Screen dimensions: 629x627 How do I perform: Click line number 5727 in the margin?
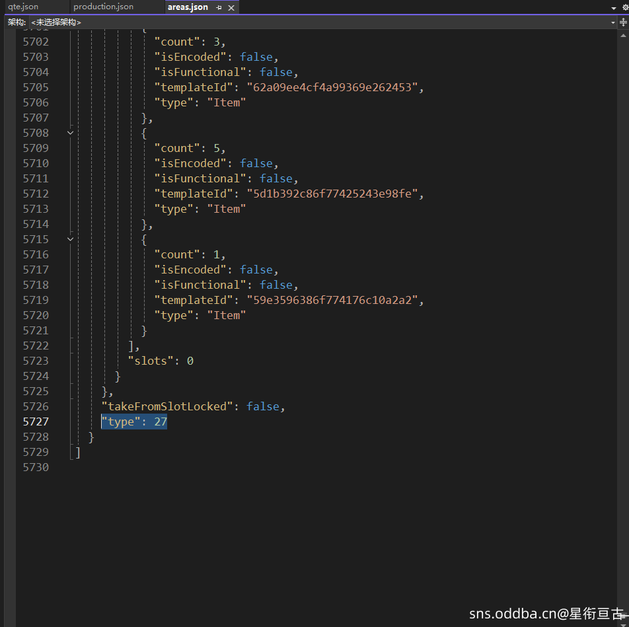click(36, 422)
